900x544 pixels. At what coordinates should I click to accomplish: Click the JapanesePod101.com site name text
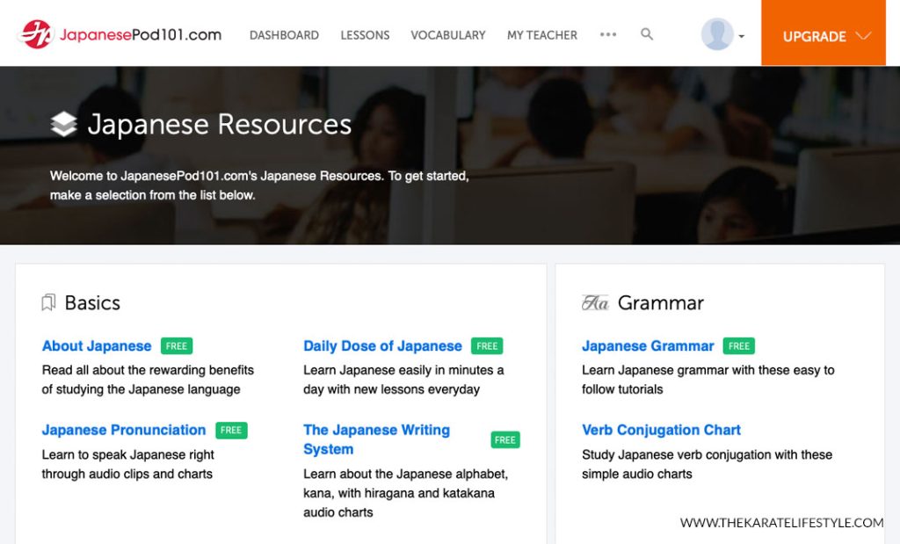141,34
